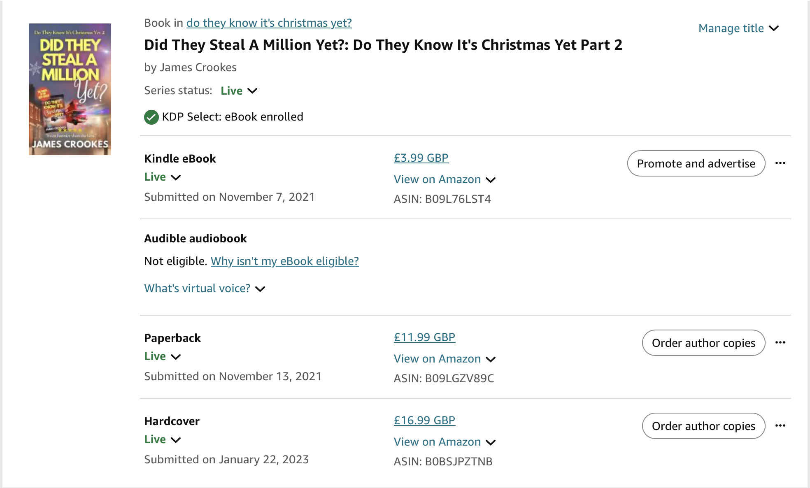Click Order author copies for Paperback
Screen dimensions: 810x488
(x=703, y=343)
